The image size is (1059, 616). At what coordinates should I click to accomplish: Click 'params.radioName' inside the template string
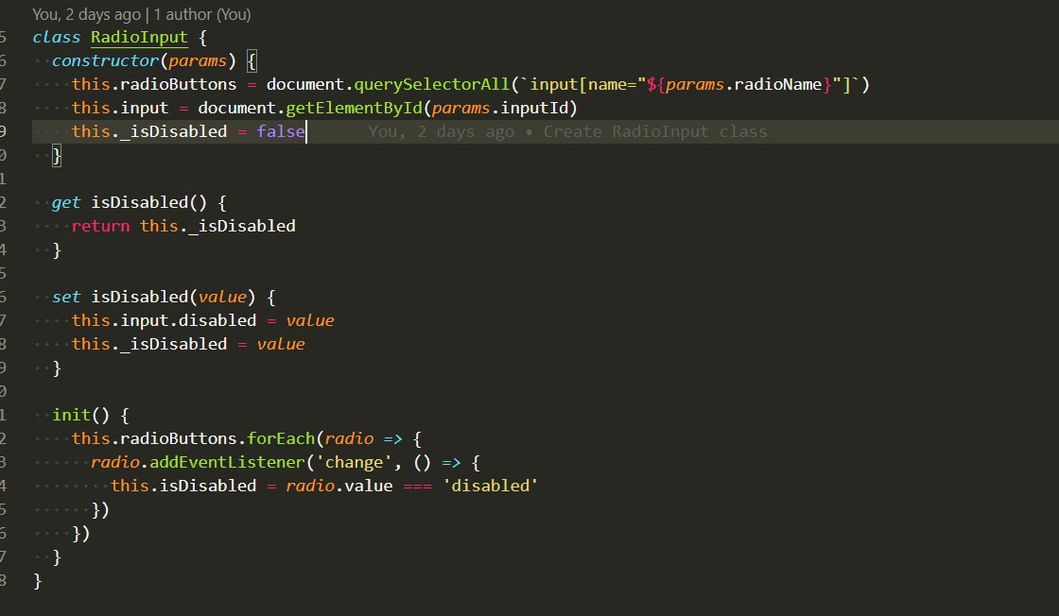743,84
